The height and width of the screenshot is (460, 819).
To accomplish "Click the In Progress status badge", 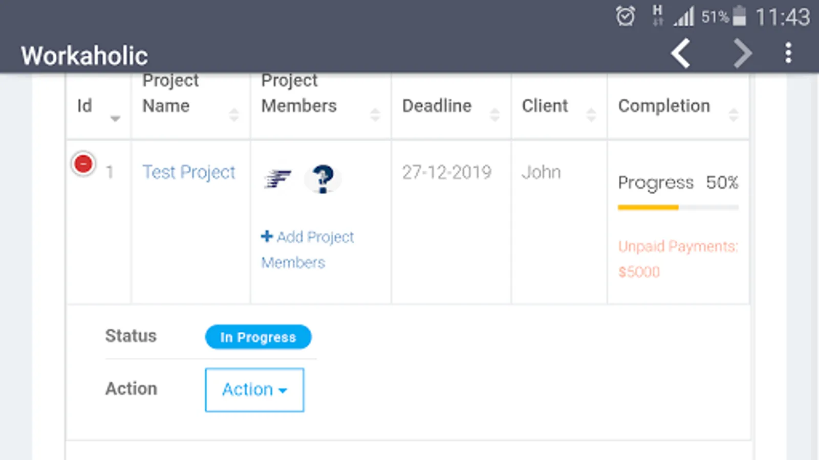I will point(258,337).
